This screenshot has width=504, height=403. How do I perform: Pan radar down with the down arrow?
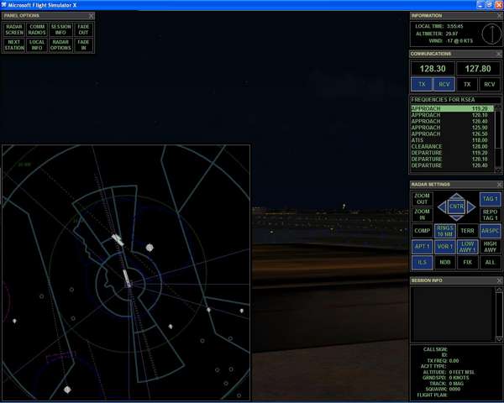tap(456, 217)
